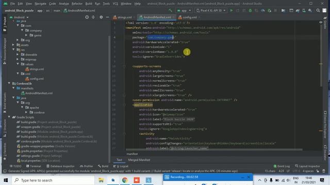
Task: Click the Collapse All icon in Project panel
Action: [x=93, y=17]
